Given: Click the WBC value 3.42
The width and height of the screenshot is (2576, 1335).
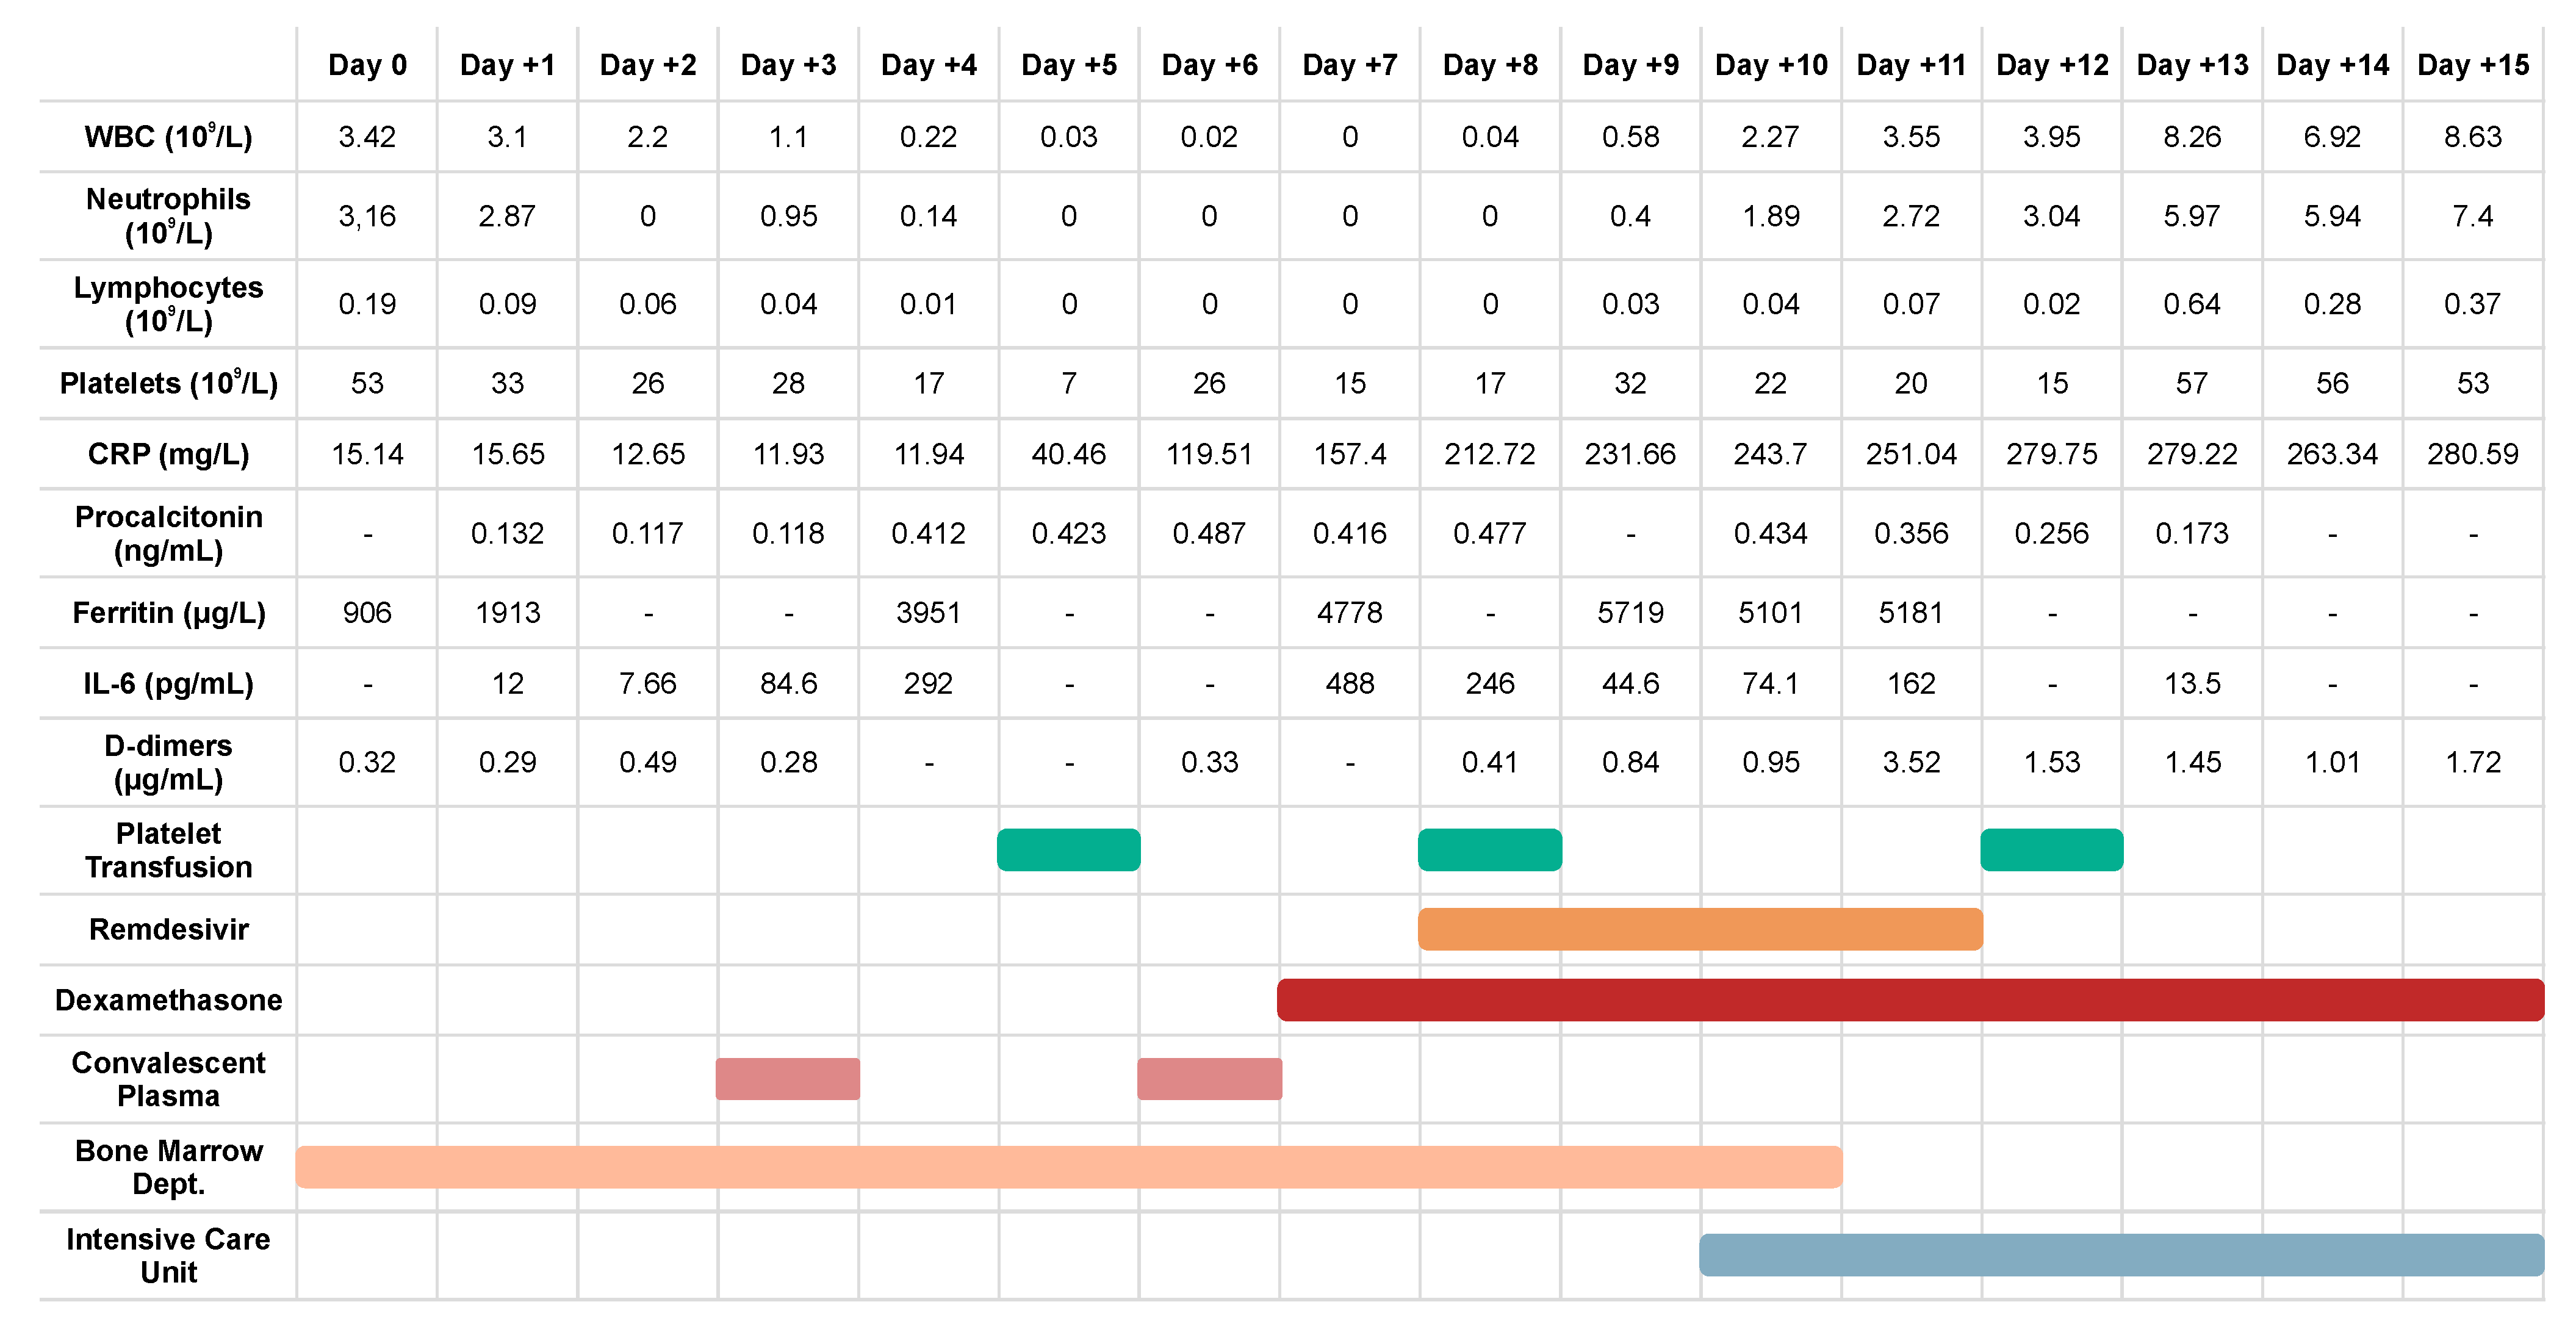Looking at the screenshot, I should [x=367, y=136].
